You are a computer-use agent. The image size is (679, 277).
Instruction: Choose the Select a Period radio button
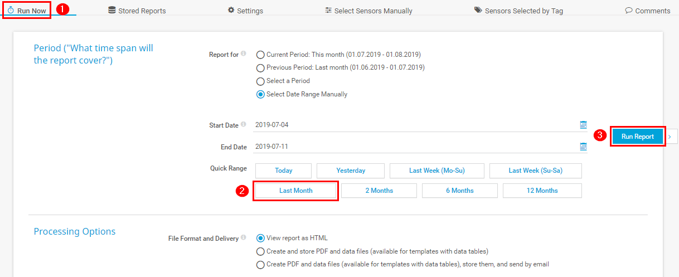(260, 81)
